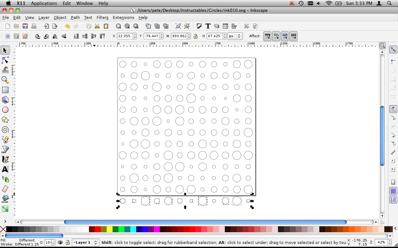The image size is (398, 248).
Task: Select the Spiral tool
Action: point(5,130)
